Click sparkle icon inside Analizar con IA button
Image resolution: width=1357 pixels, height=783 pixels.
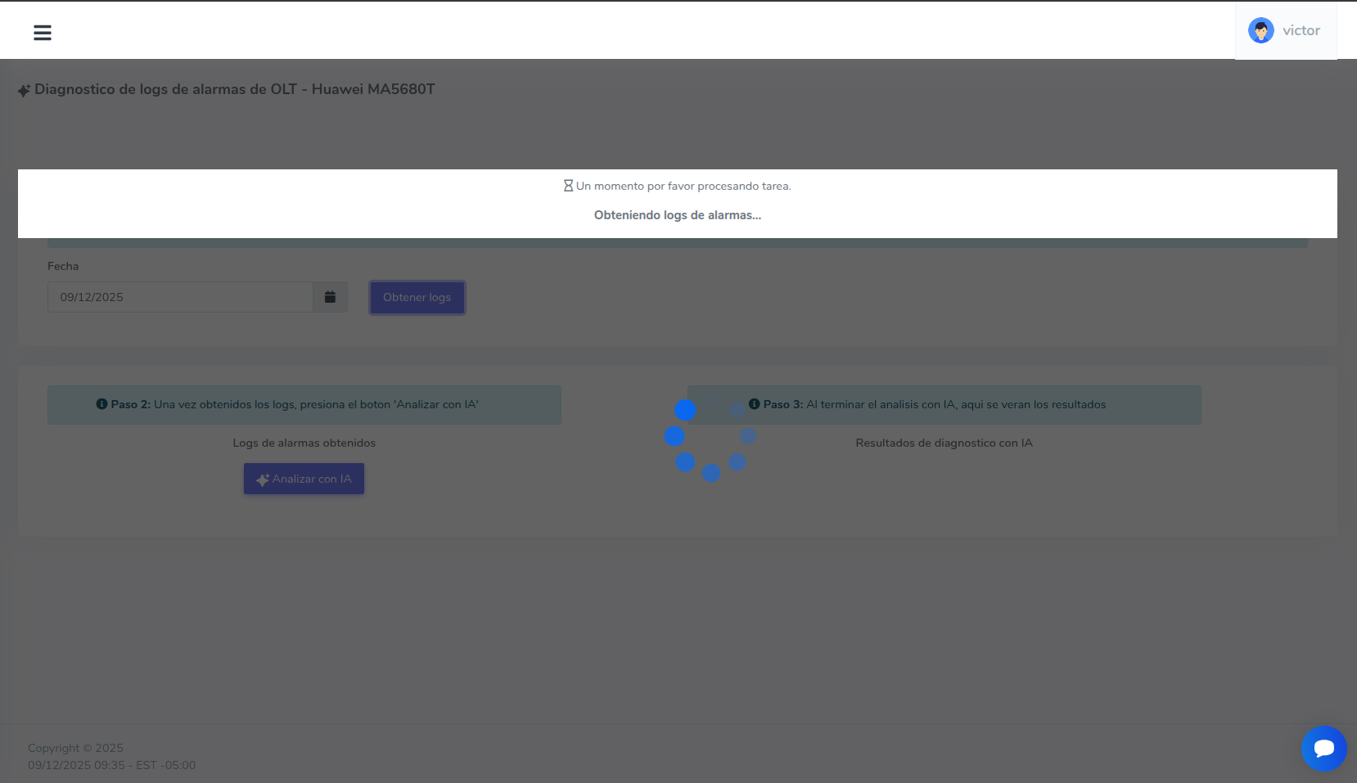click(x=263, y=479)
